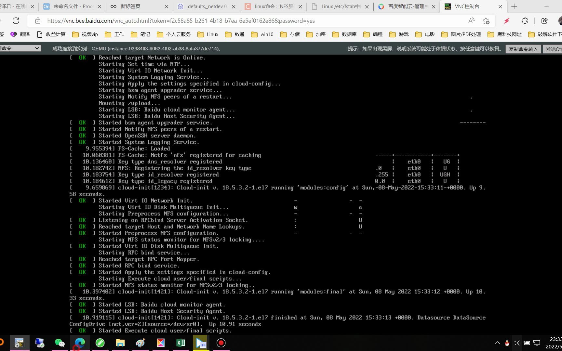
Task: Close the VNC控制台 tab
Action: pyautogui.click(x=500, y=6)
